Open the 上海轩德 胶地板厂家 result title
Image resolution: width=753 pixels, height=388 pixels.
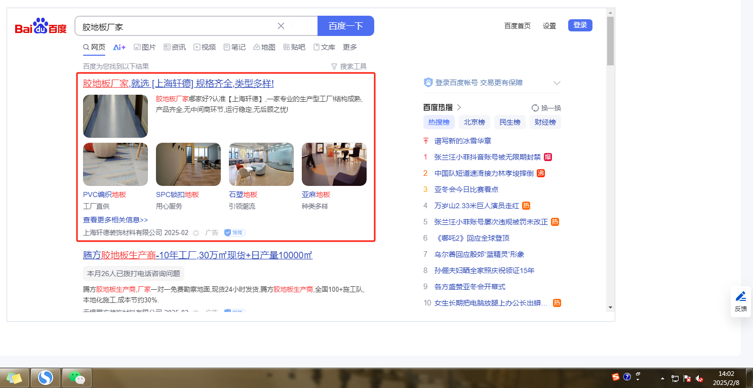point(178,84)
